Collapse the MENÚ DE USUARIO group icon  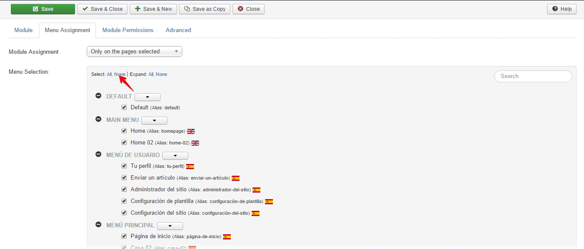(x=98, y=154)
